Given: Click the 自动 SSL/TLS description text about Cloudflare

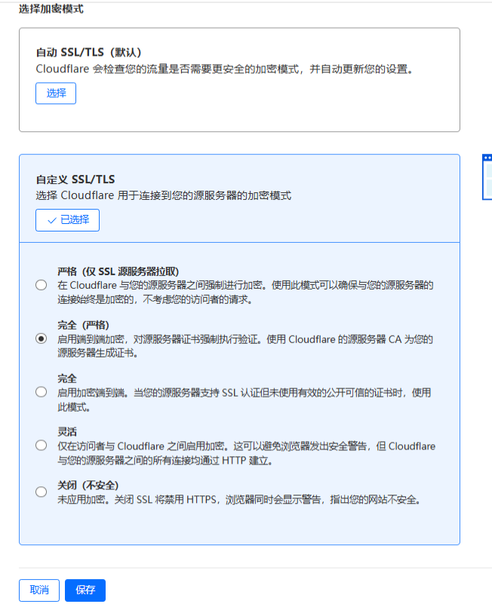Looking at the screenshot, I should coord(226,69).
